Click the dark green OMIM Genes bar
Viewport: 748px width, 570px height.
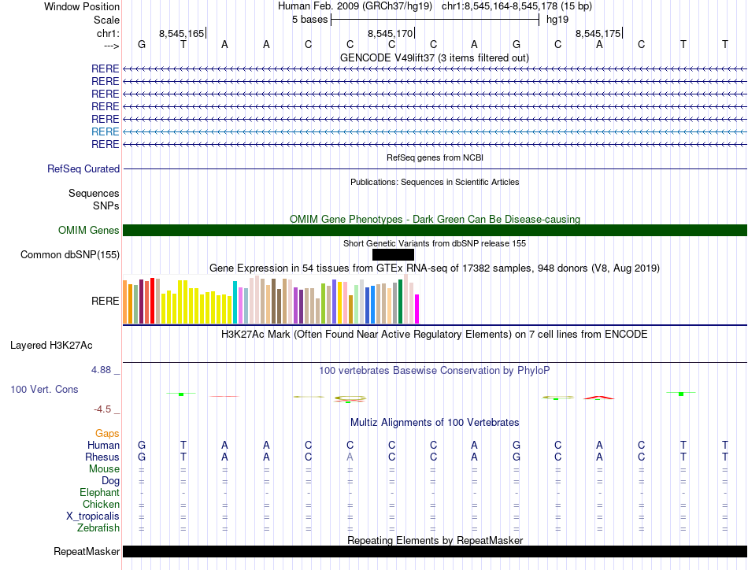[x=435, y=230]
